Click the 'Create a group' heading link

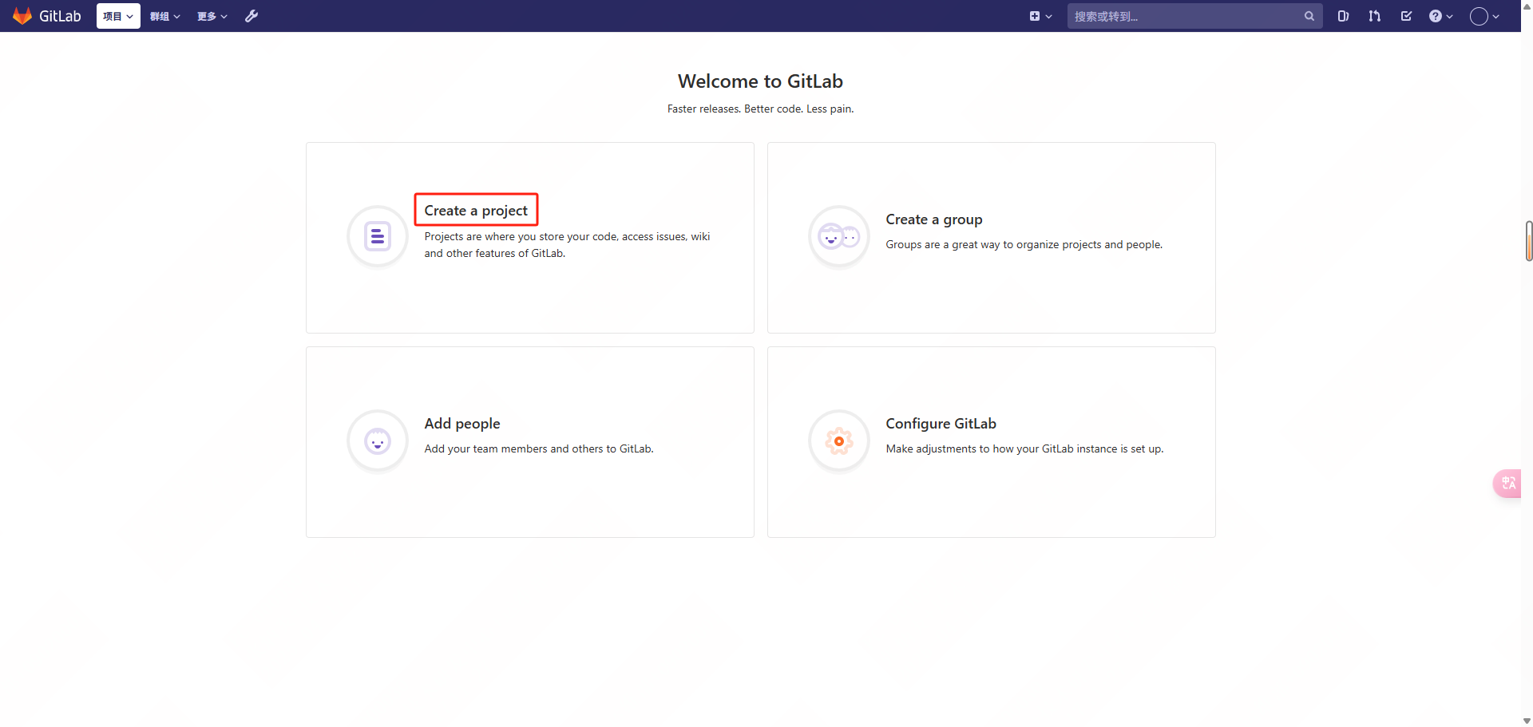click(934, 219)
